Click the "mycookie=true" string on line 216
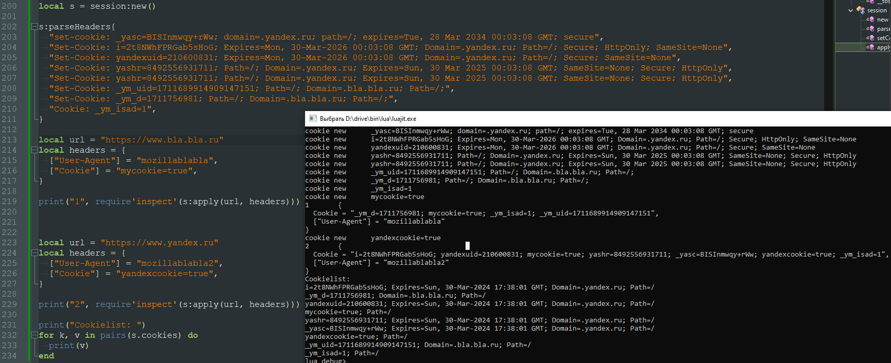 154,171
